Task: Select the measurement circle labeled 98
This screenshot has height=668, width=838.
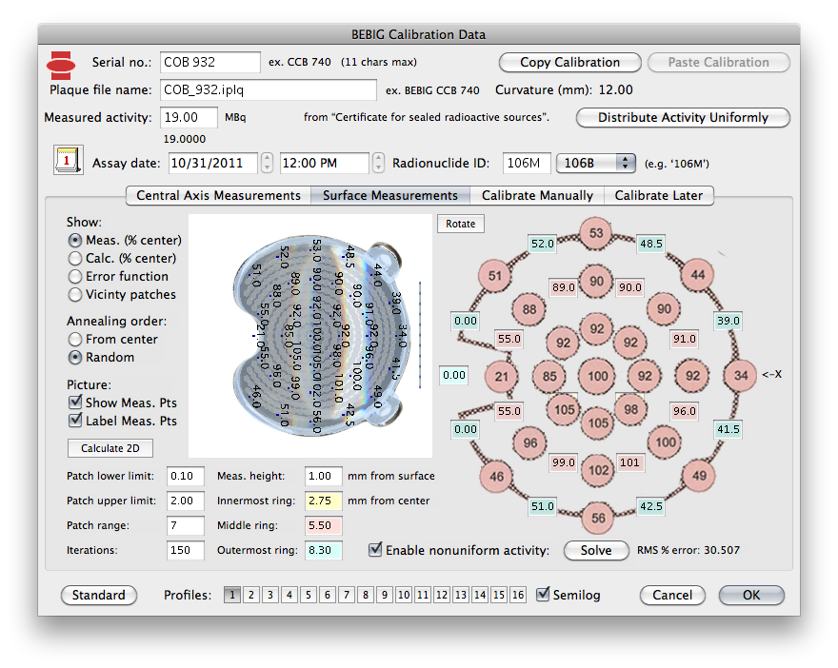Action: point(630,409)
